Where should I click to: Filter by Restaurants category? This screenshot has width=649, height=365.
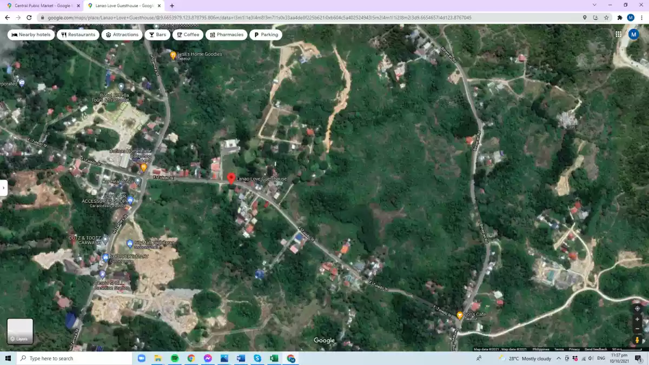point(78,35)
